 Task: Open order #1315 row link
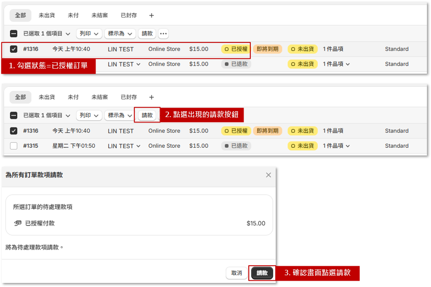pos(31,146)
